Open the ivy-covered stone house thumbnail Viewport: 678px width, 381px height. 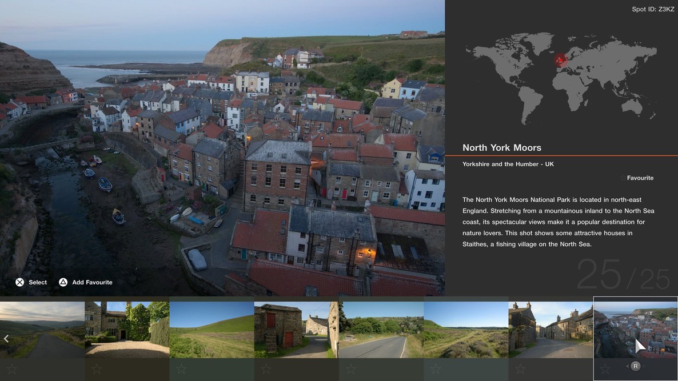pyautogui.click(x=127, y=330)
